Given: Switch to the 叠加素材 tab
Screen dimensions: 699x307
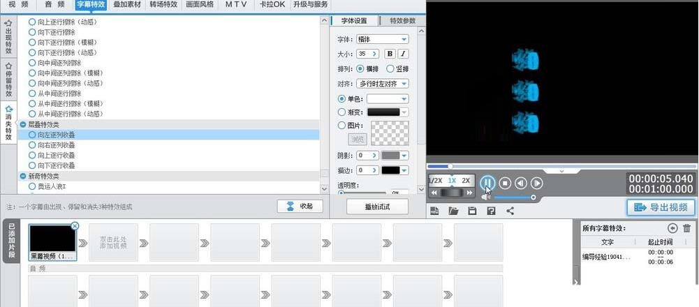Looking at the screenshot, I should [126, 5].
